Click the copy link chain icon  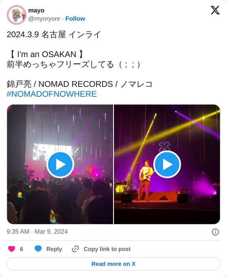[75, 249]
